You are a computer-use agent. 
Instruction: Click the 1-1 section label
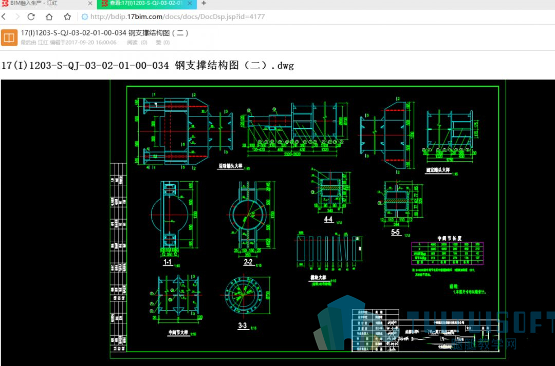[168, 262]
